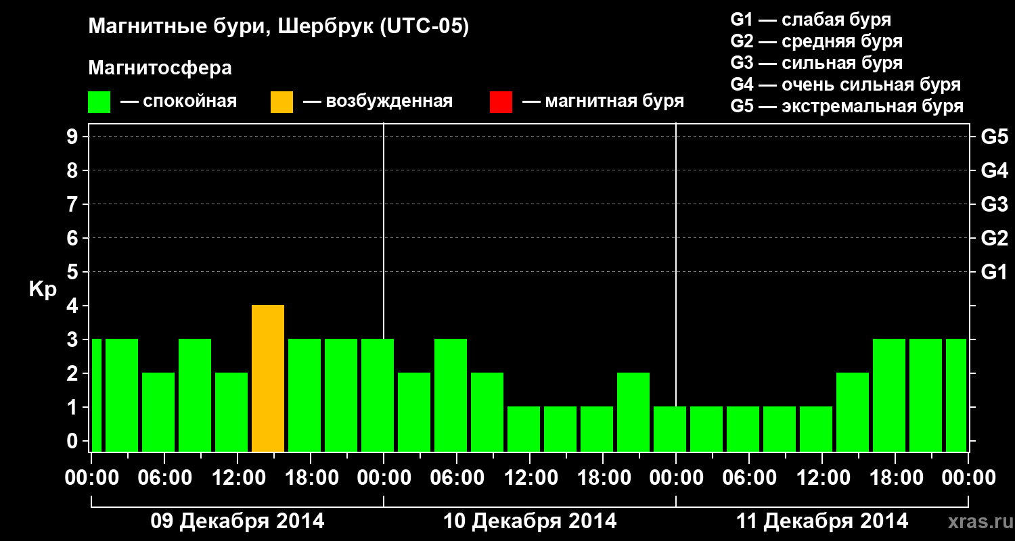This screenshot has height=541, width=1015.
Task: Select the orange Kp 4 bar
Action: point(268,379)
